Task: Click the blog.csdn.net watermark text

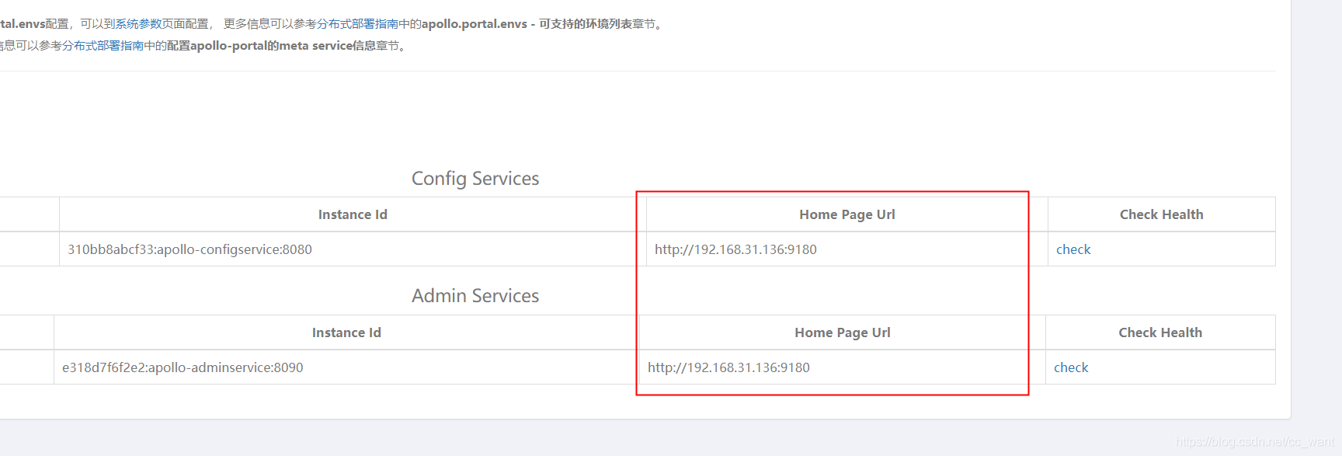Action: pos(1254,441)
